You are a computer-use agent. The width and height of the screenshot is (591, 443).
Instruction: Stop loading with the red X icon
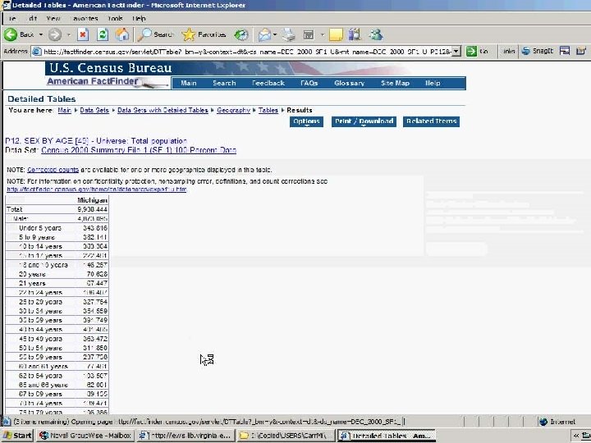(83, 34)
